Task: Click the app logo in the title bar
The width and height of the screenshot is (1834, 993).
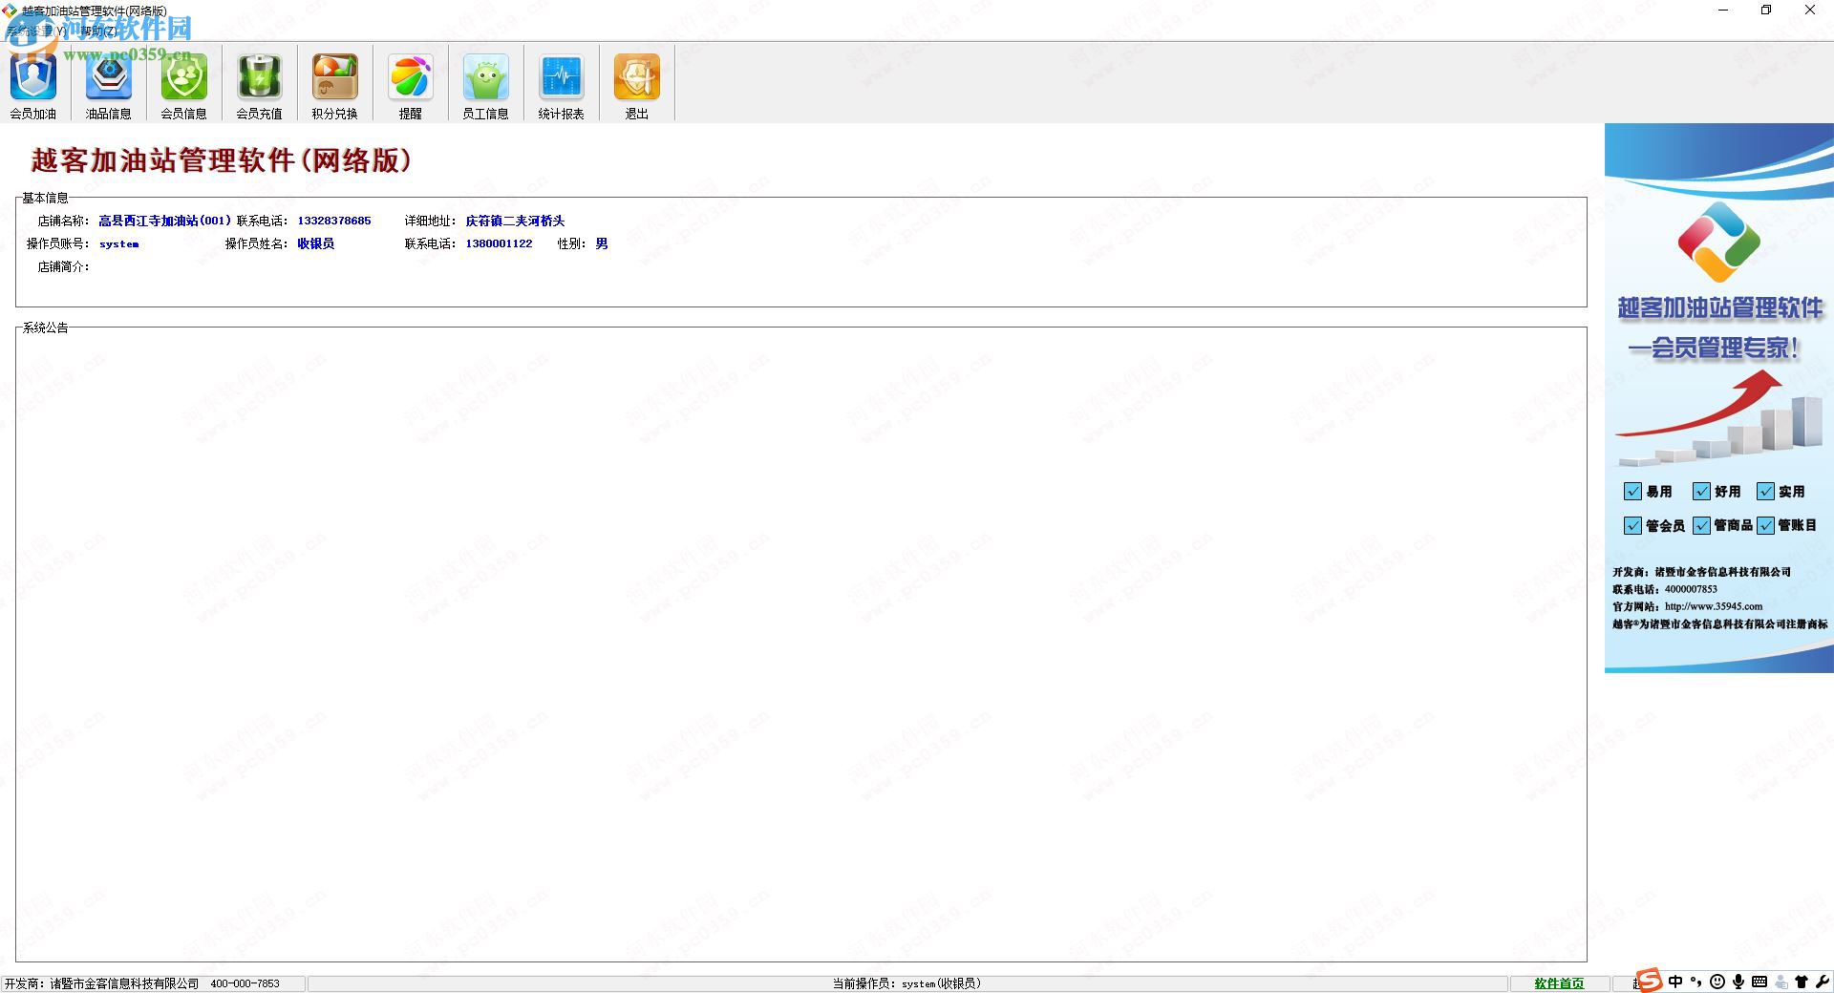Action: [x=10, y=11]
